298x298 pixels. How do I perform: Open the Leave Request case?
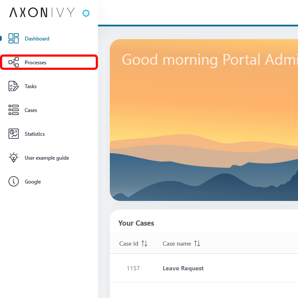[183, 268]
